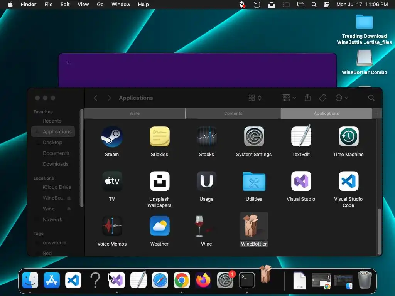The width and height of the screenshot is (395, 296).
Task: Open Trending Download folder on desktop
Action: coord(364,22)
